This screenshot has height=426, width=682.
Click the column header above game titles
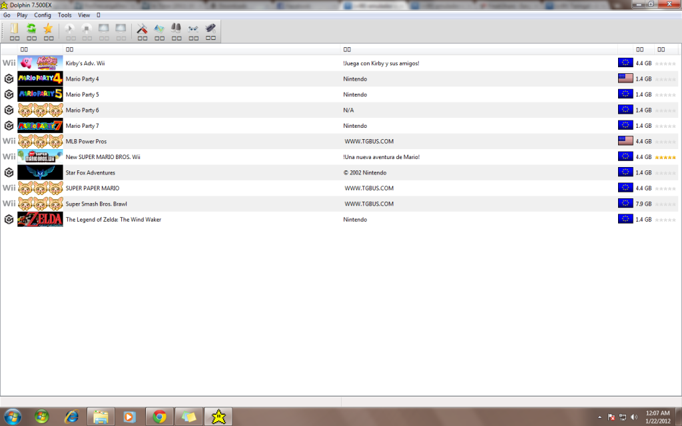tap(201, 49)
